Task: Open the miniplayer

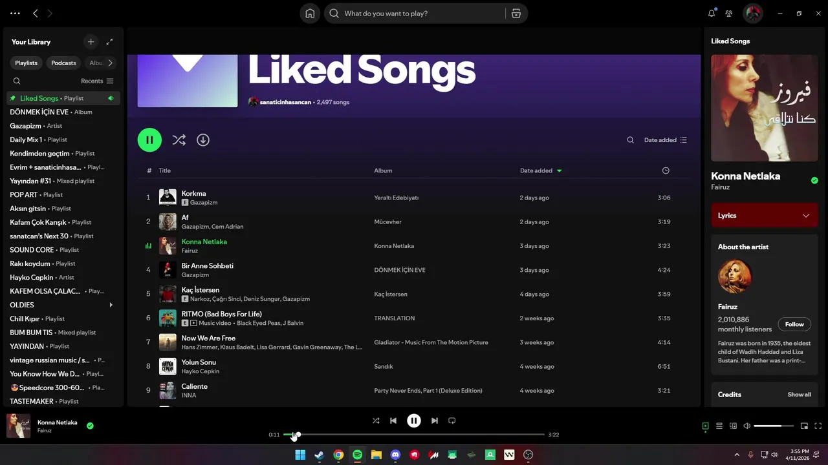Action: (804, 426)
